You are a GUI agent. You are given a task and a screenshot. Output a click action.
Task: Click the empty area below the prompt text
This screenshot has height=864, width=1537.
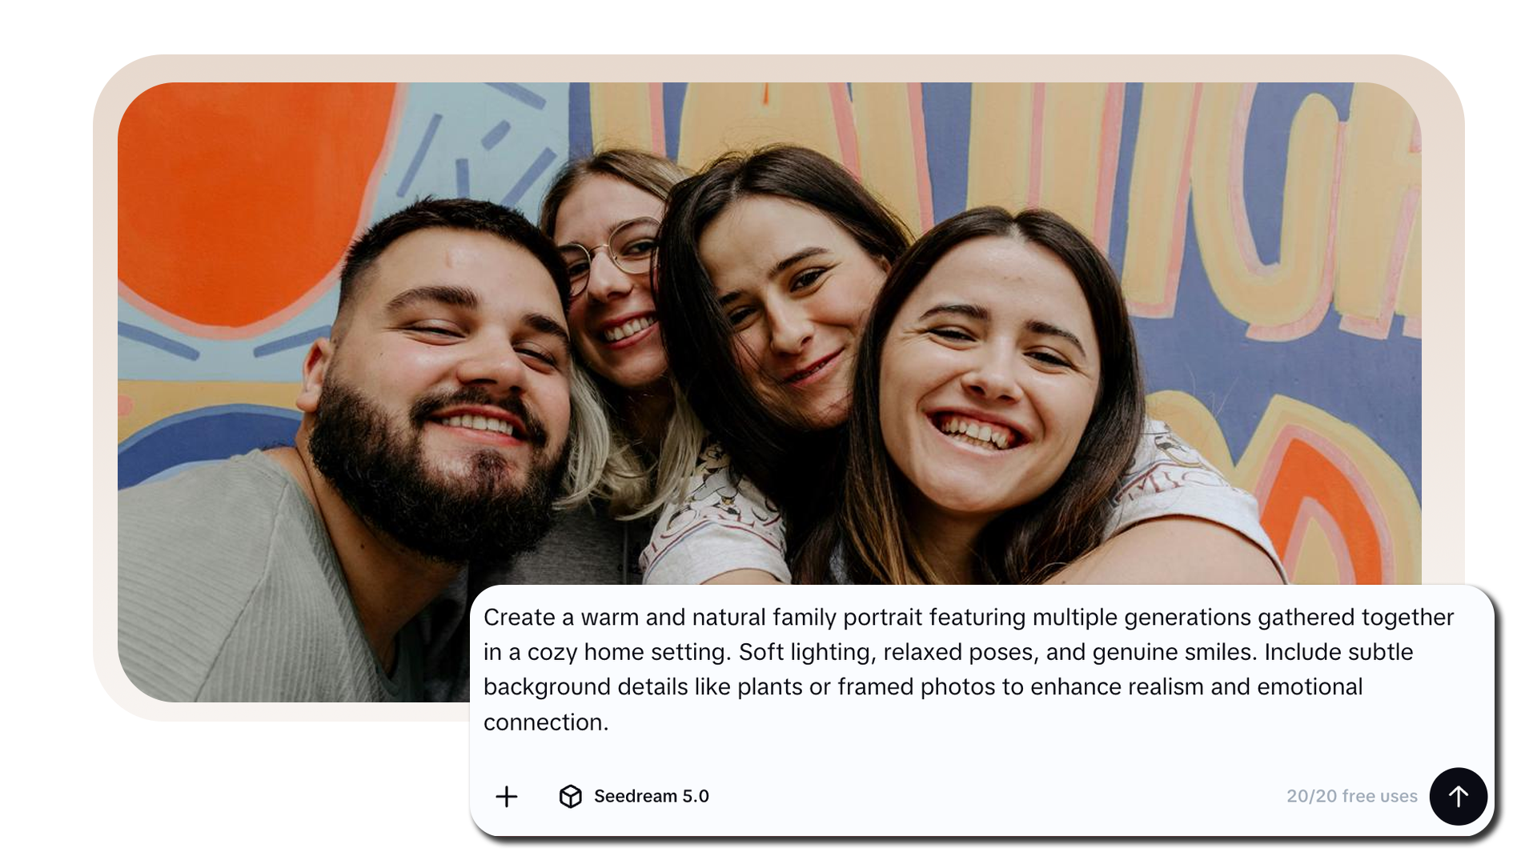pyautogui.click(x=961, y=756)
